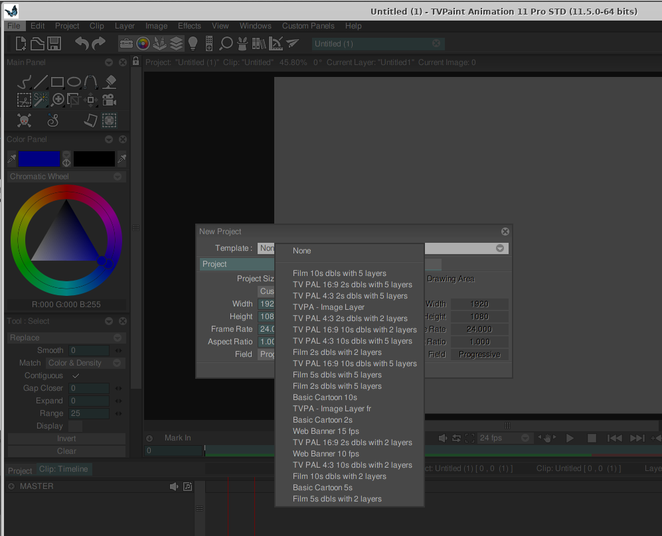Select the spline curve tool
The height and width of the screenshot is (536, 662).
pyautogui.click(x=90, y=82)
